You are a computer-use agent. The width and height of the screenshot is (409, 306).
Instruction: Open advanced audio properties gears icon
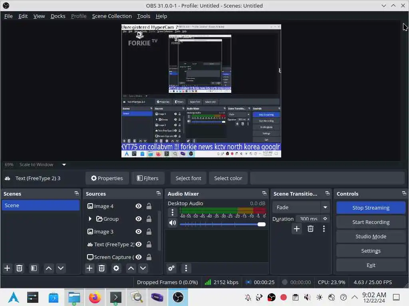[171, 268]
